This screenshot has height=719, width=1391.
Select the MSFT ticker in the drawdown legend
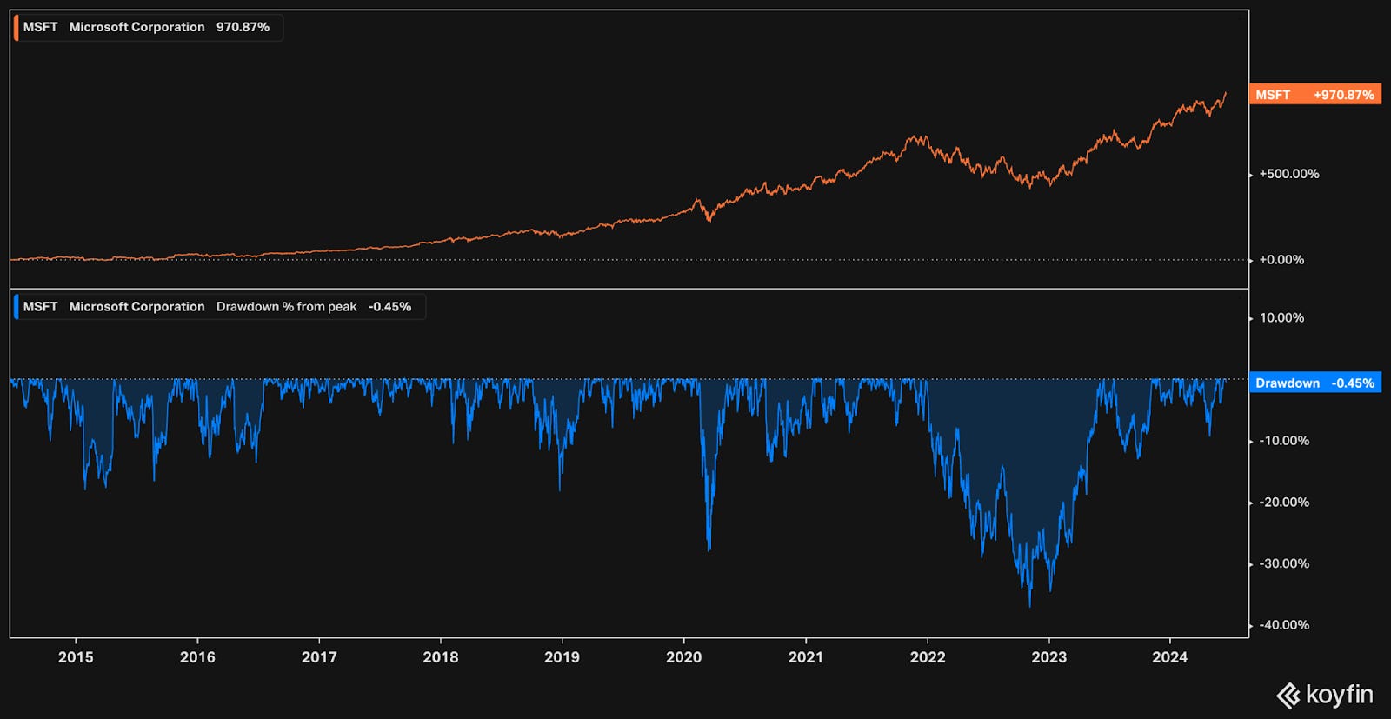pos(40,307)
